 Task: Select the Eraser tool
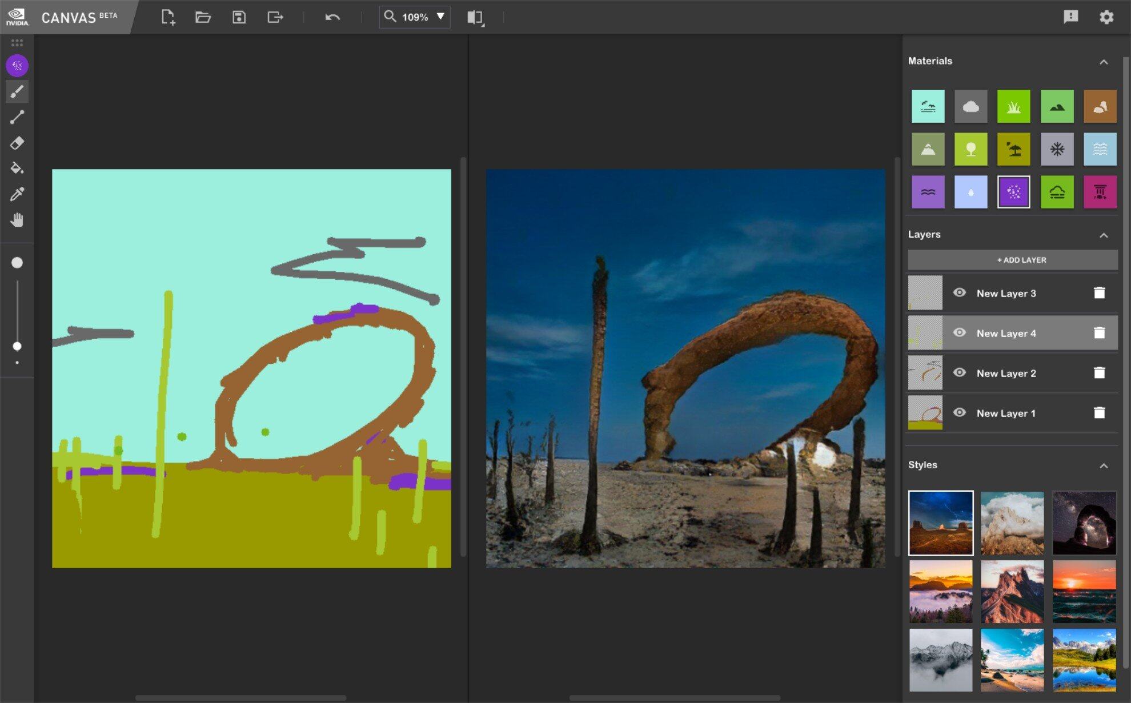click(17, 143)
